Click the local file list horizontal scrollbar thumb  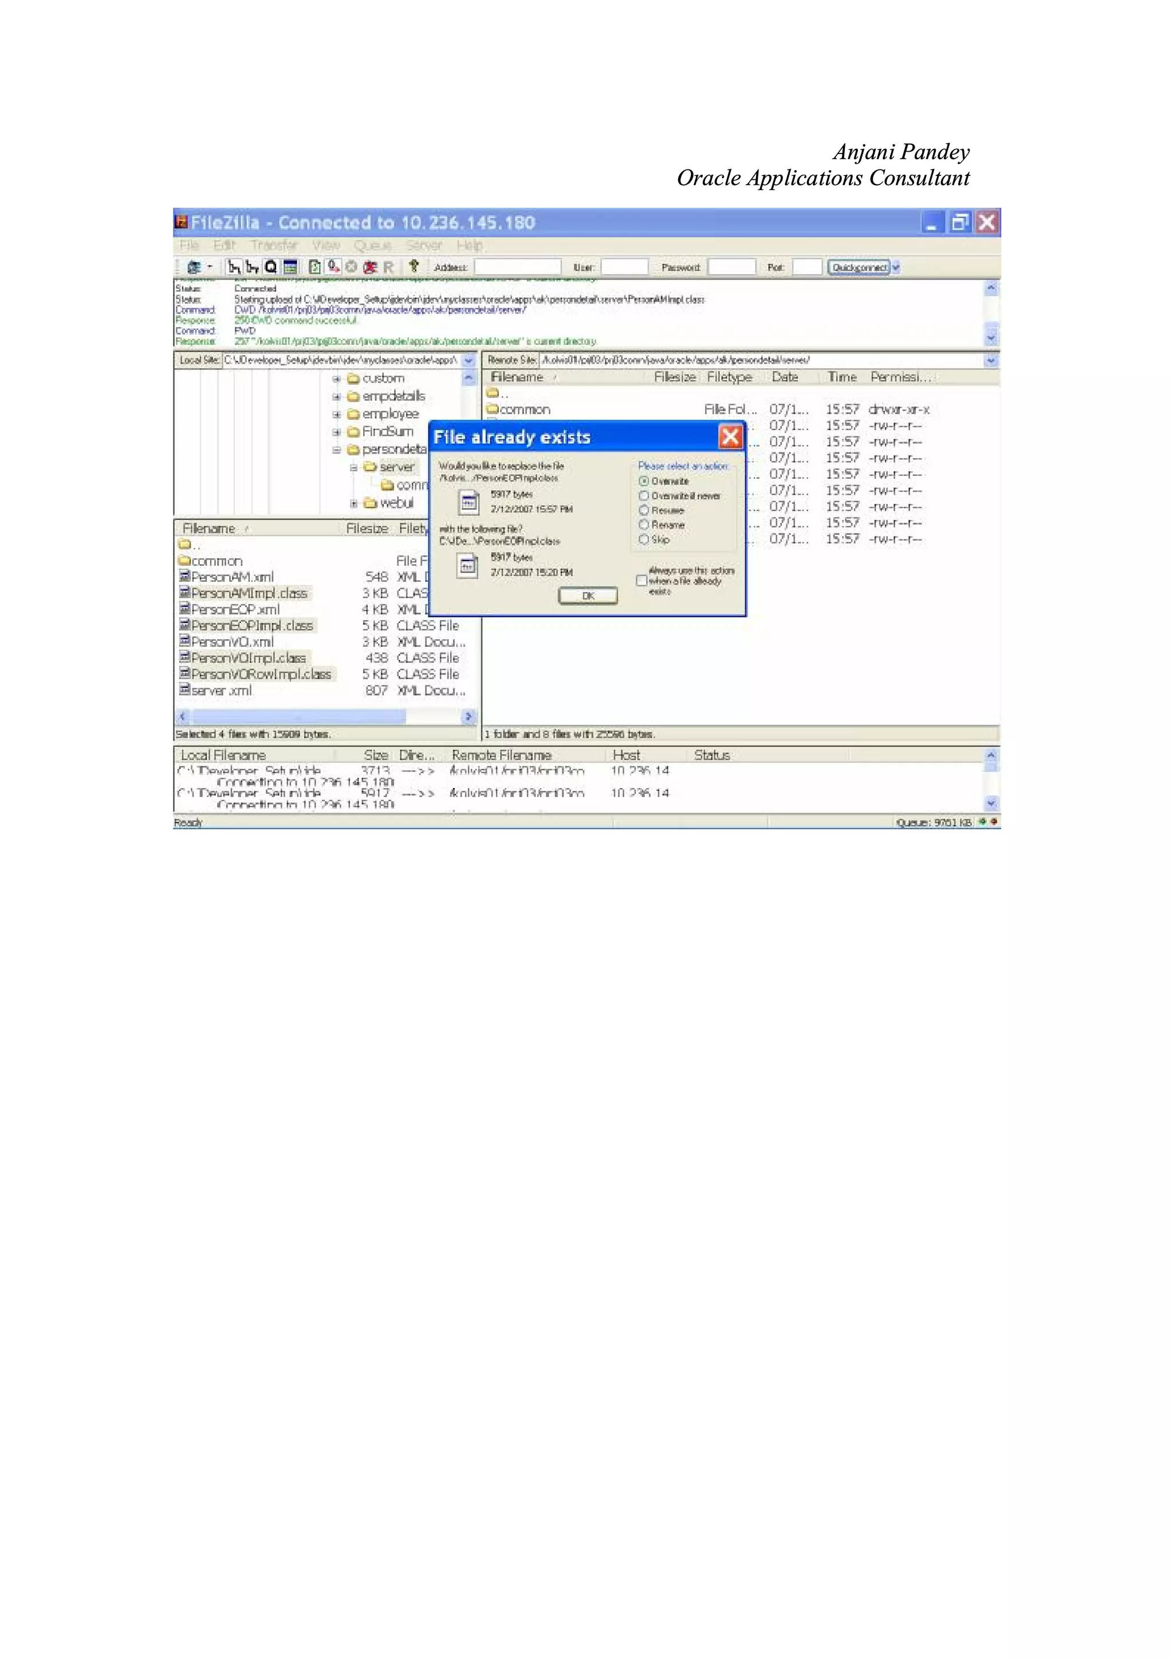(x=298, y=716)
